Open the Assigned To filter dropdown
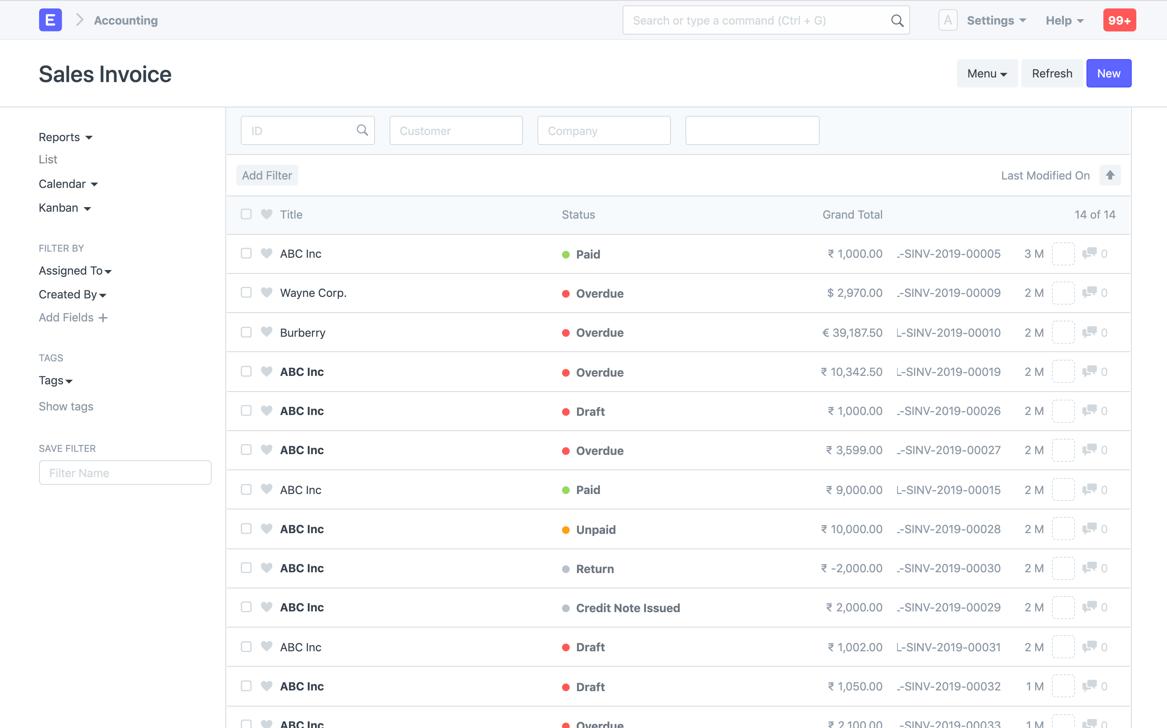Image resolution: width=1167 pixels, height=728 pixels. (x=75, y=270)
